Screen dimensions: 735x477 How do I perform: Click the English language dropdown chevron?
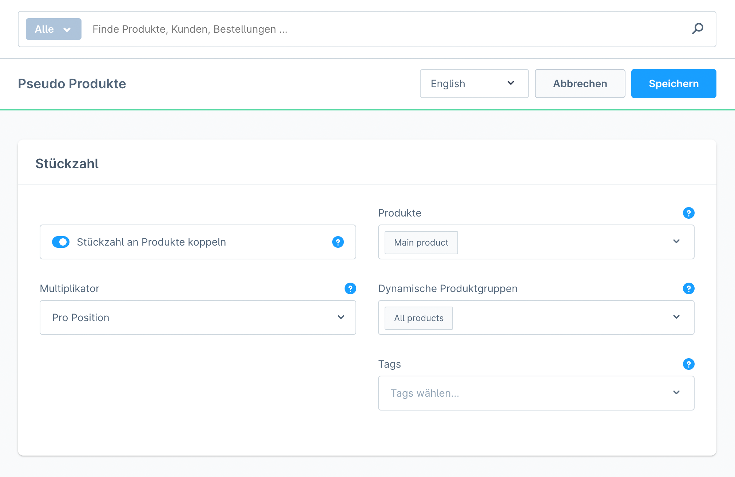pyautogui.click(x=512, y=83)
